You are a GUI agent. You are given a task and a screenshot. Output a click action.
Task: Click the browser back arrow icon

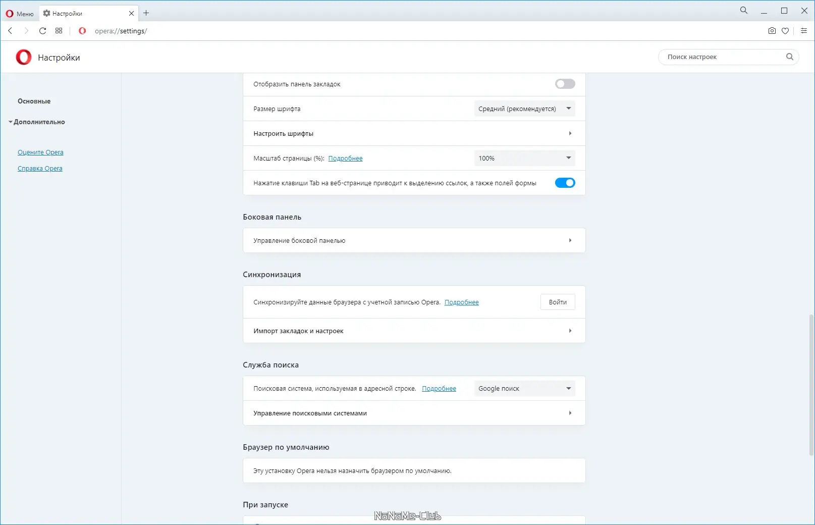(10, 31)
